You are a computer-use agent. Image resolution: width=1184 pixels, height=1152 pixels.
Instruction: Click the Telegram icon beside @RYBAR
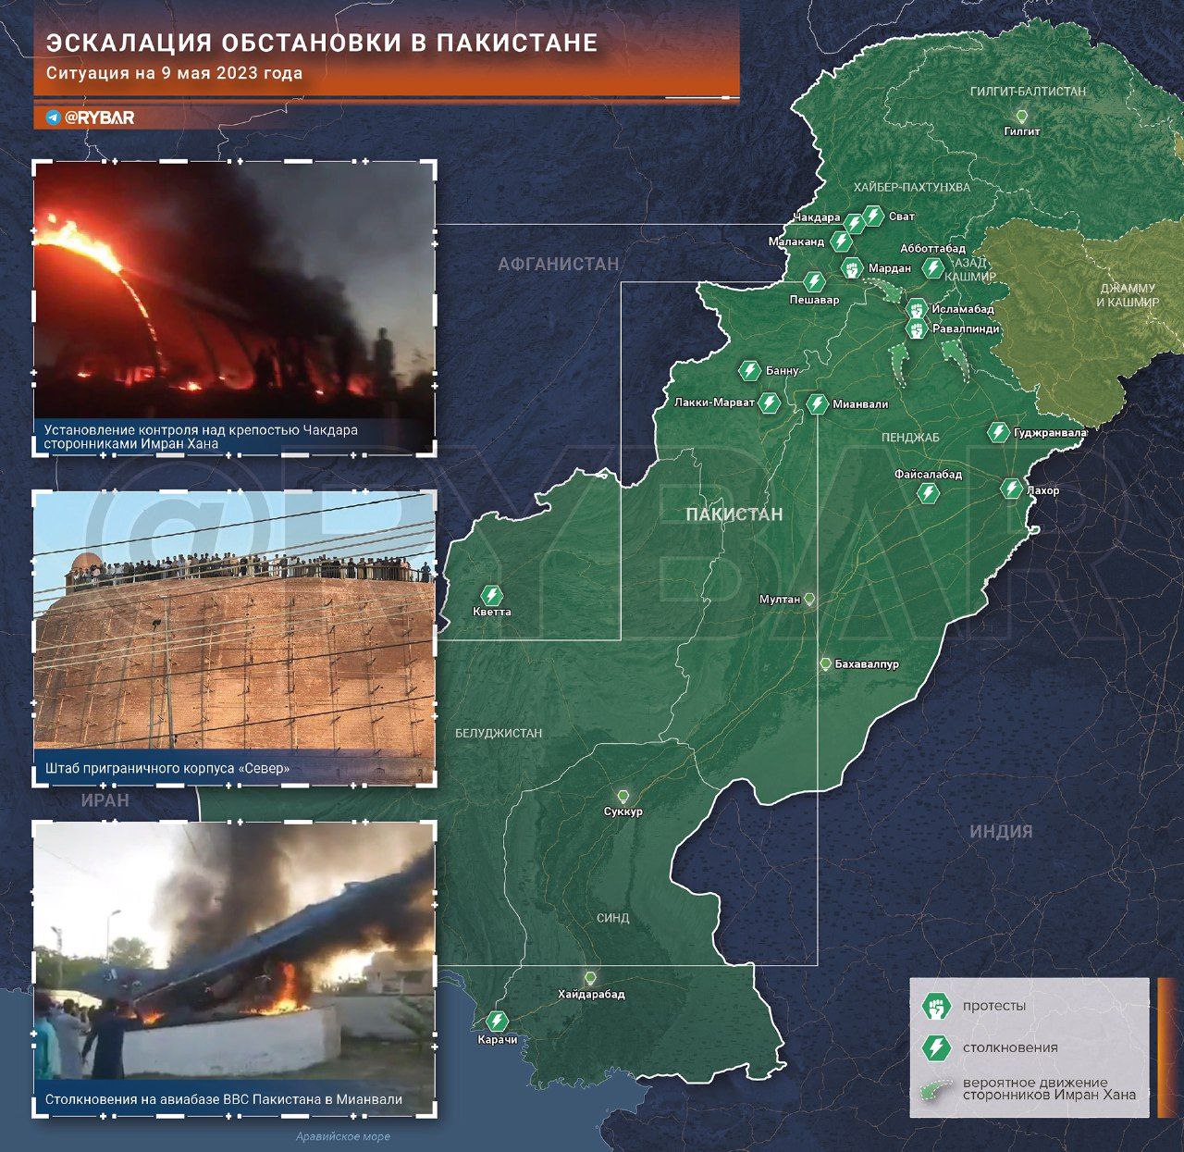[54, 118]
